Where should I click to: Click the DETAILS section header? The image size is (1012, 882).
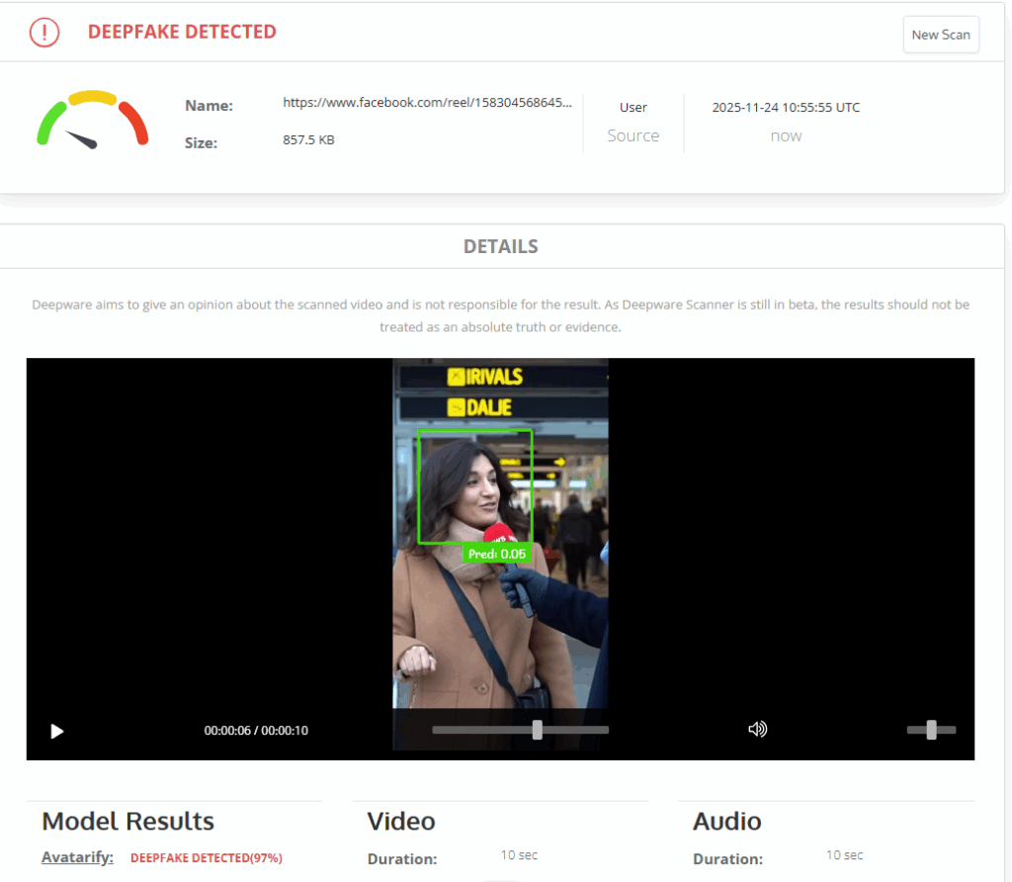click(x=500, y=246)
